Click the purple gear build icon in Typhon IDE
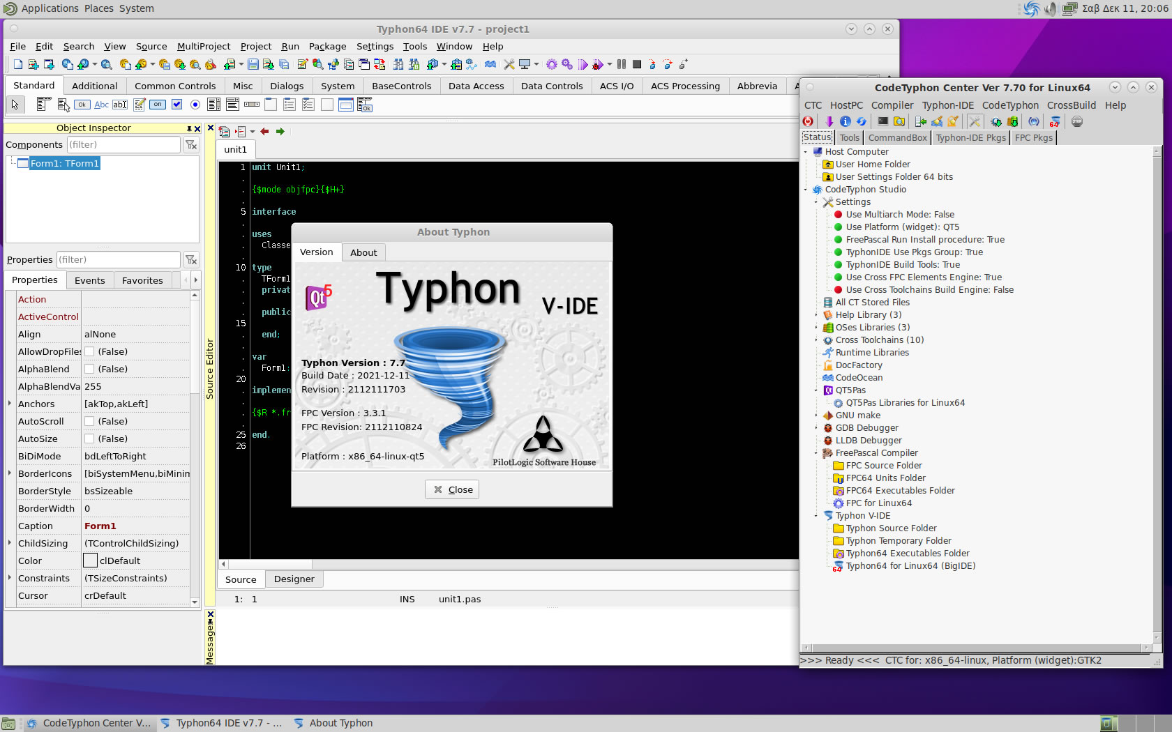This screenshot has width=1172, height=732. [552, 64]
